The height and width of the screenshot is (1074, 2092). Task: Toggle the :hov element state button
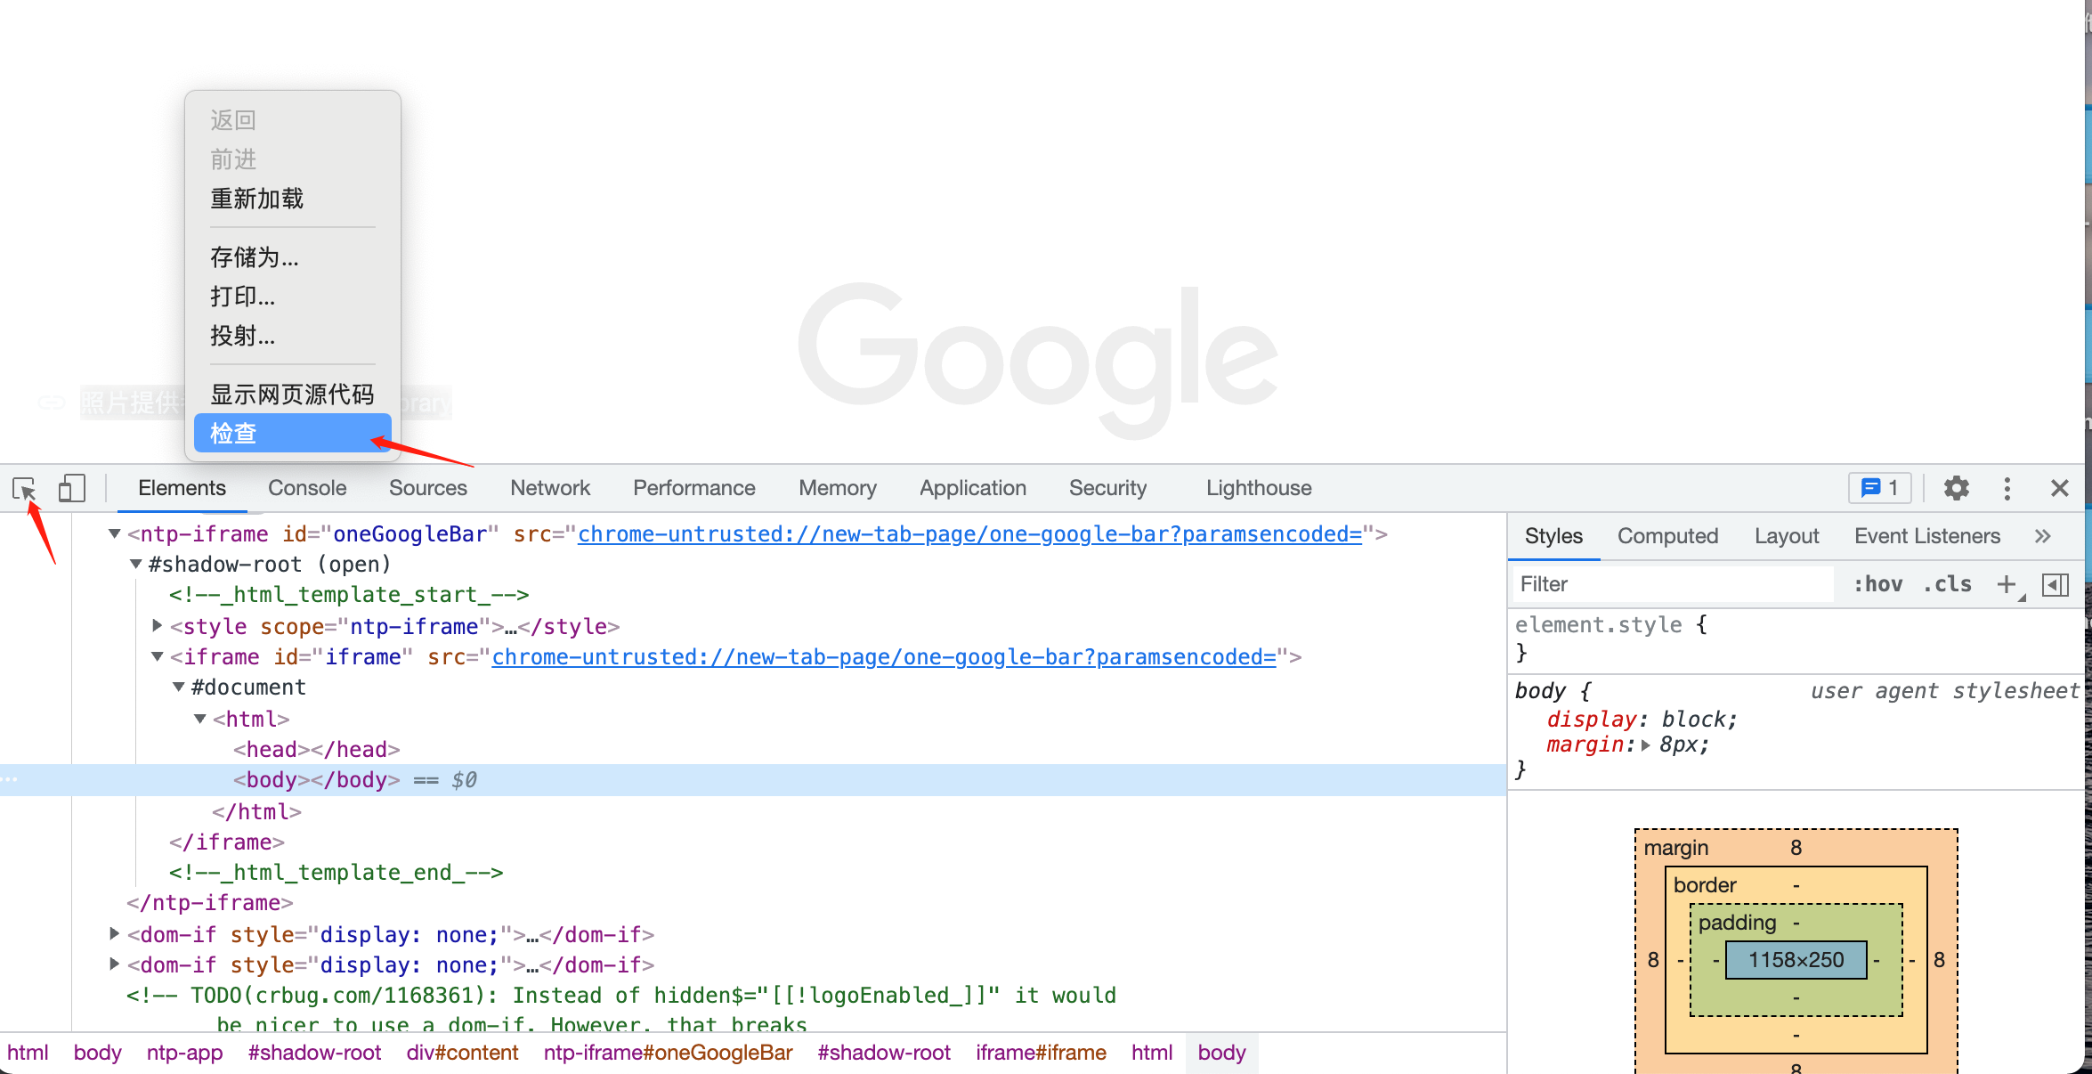(x=1877, y=584)
